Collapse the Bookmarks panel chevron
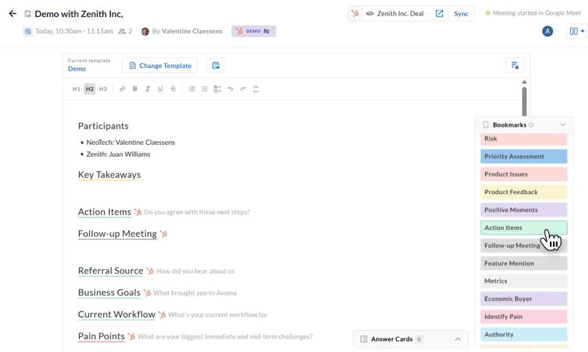This screenshot has height=352, width=588. [x=563, y=125]
